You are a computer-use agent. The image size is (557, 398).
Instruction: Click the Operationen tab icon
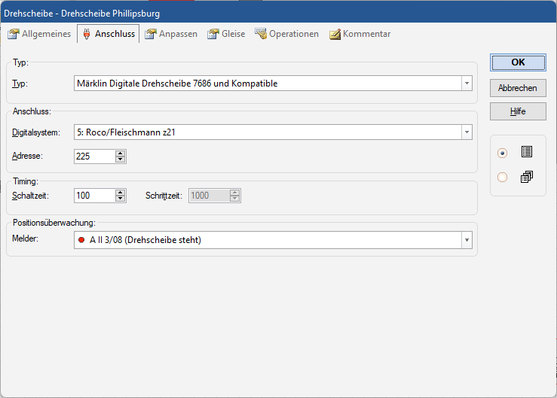click(x=261, y=34)
